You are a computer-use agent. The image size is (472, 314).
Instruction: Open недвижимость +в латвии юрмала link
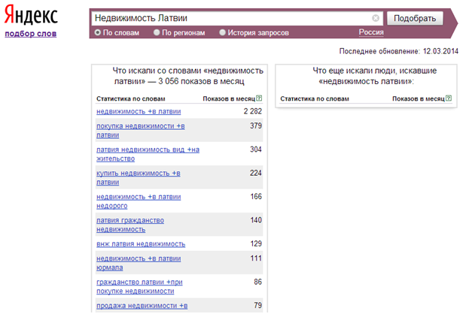coord(139,263)
